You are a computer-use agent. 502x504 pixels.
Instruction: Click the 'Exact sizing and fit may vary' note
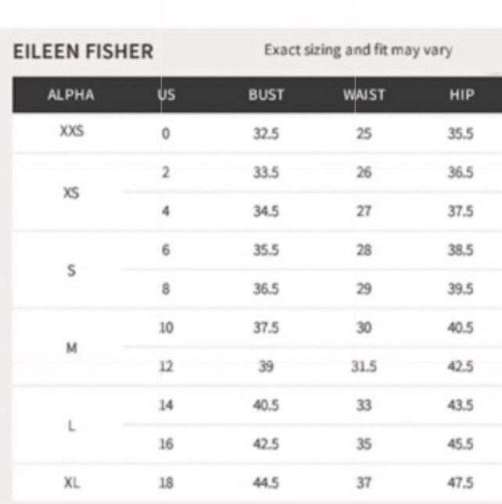pyautogui.click(x=358, y=50)
